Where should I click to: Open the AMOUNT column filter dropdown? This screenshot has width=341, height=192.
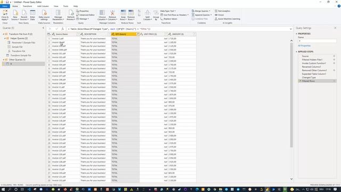click(194, 34)
